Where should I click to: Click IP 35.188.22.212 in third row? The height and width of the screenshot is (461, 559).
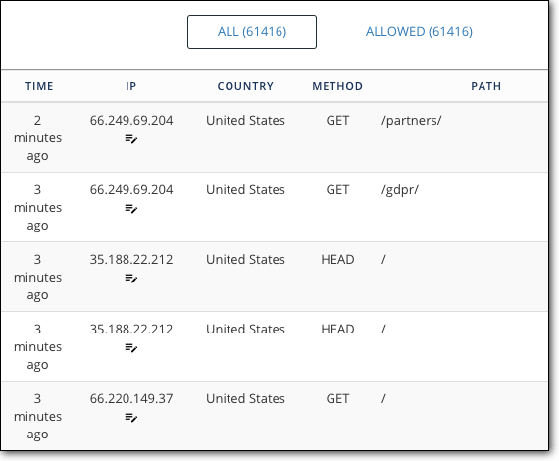(x=131, y=260)
